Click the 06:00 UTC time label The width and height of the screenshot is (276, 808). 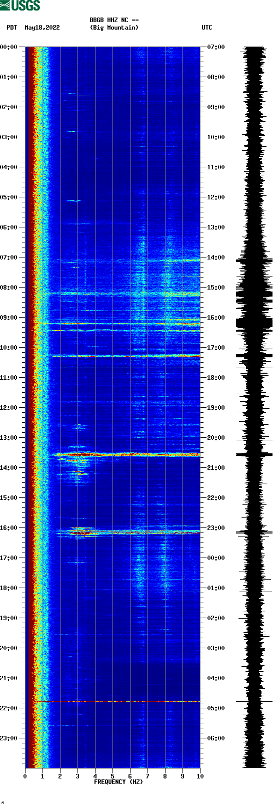click(x=216, y=738)
